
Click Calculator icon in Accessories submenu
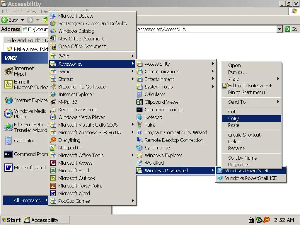pos(139,94)
